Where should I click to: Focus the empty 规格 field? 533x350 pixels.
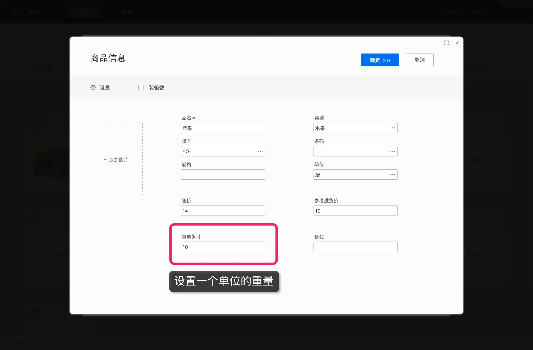[x=223, y=175]
